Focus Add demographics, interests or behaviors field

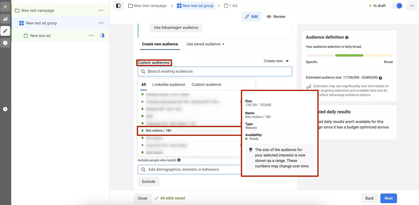tap(189, 170)
